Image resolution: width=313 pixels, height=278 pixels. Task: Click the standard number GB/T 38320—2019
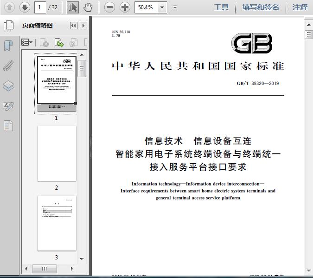[258, 83]
